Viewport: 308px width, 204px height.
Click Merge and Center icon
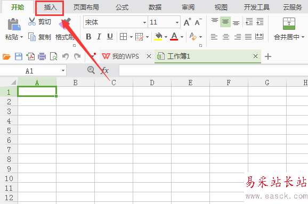coord(289,23)
